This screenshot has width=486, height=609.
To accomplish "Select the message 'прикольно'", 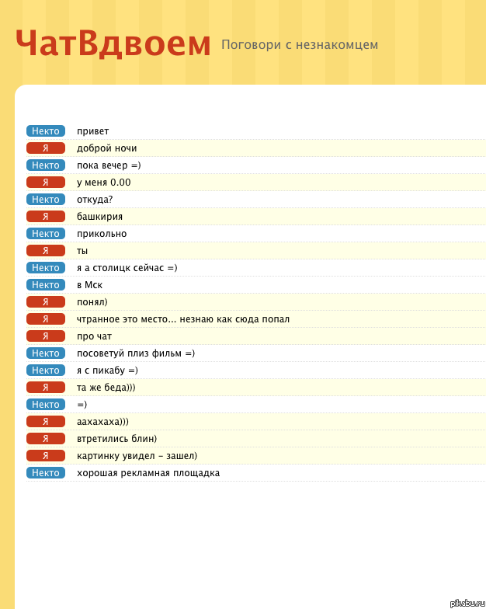I will (x=102, y=234).
